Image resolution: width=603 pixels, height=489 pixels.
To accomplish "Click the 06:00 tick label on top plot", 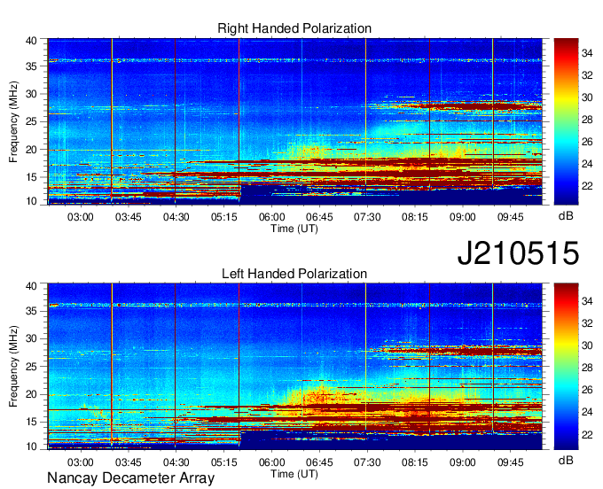I will point(271,217).
